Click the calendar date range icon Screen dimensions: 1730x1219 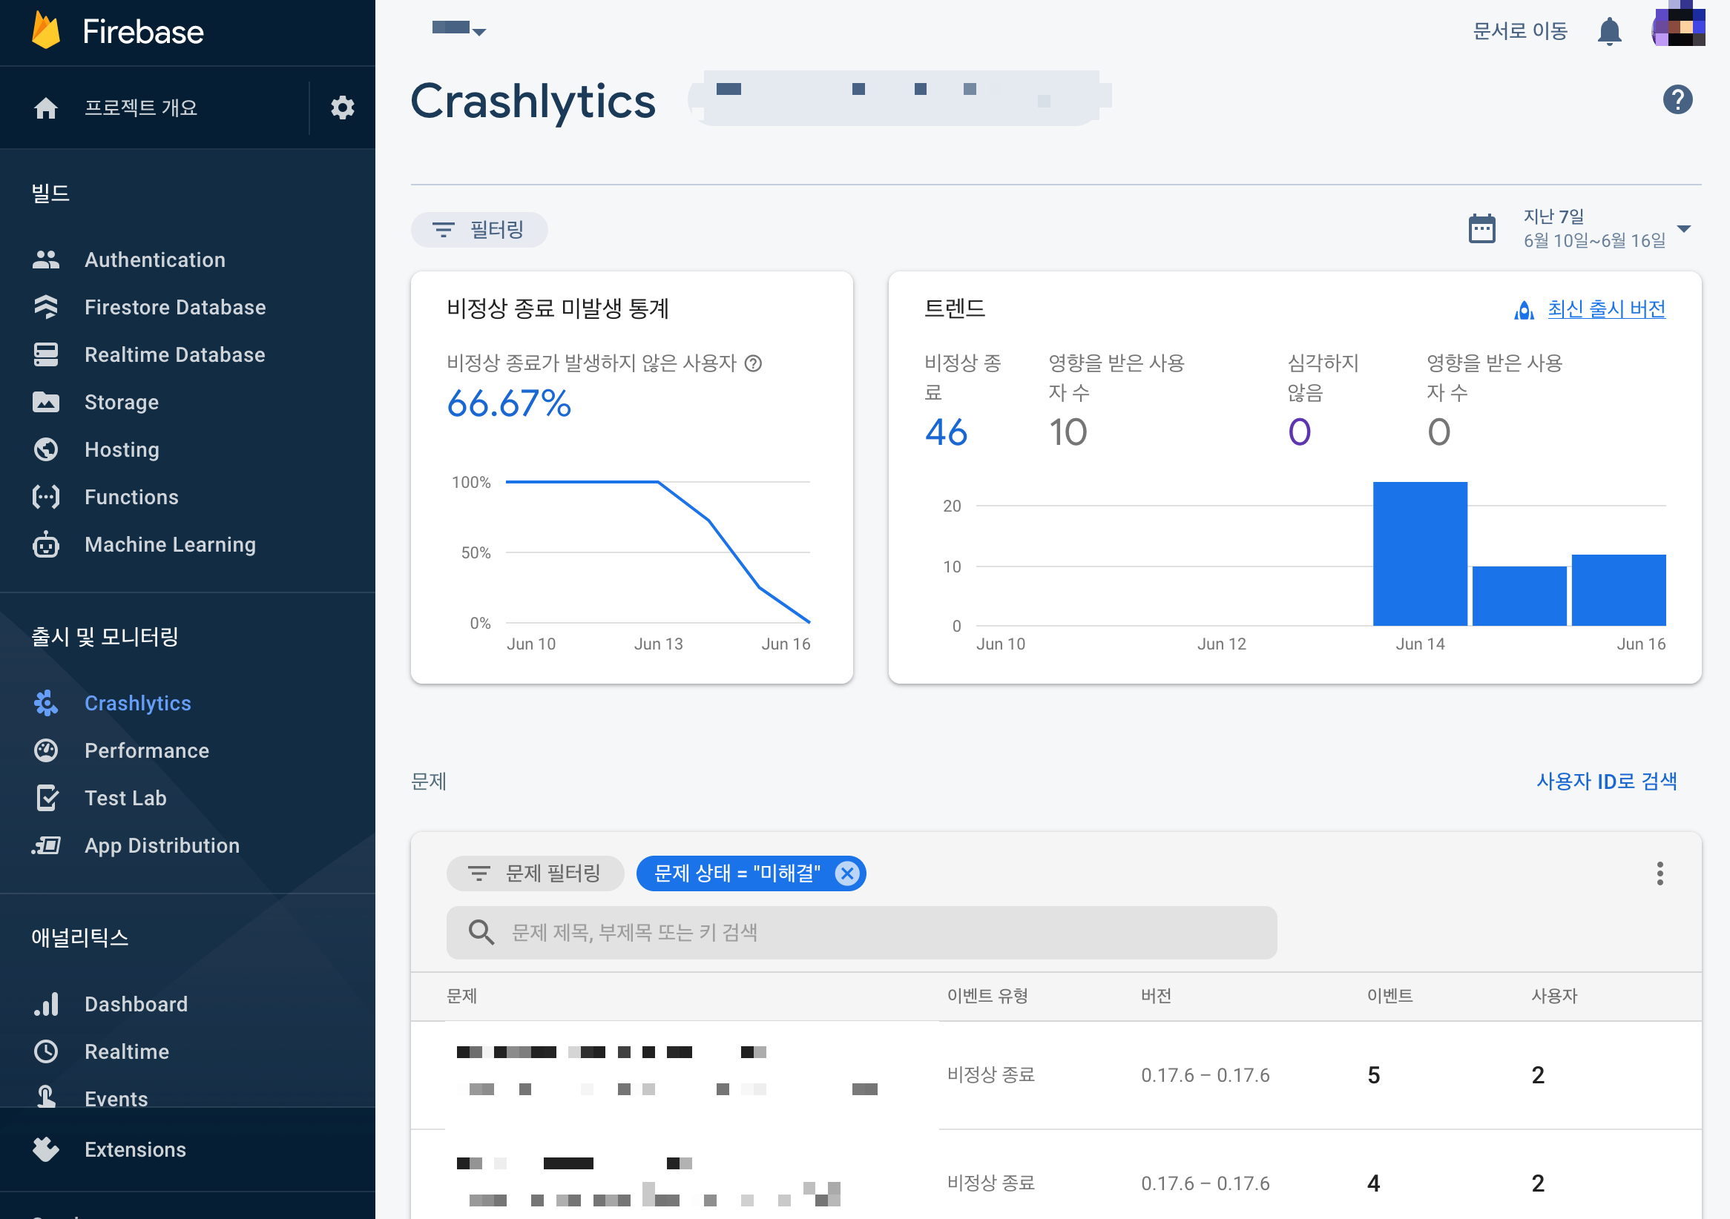(1481, 228)
